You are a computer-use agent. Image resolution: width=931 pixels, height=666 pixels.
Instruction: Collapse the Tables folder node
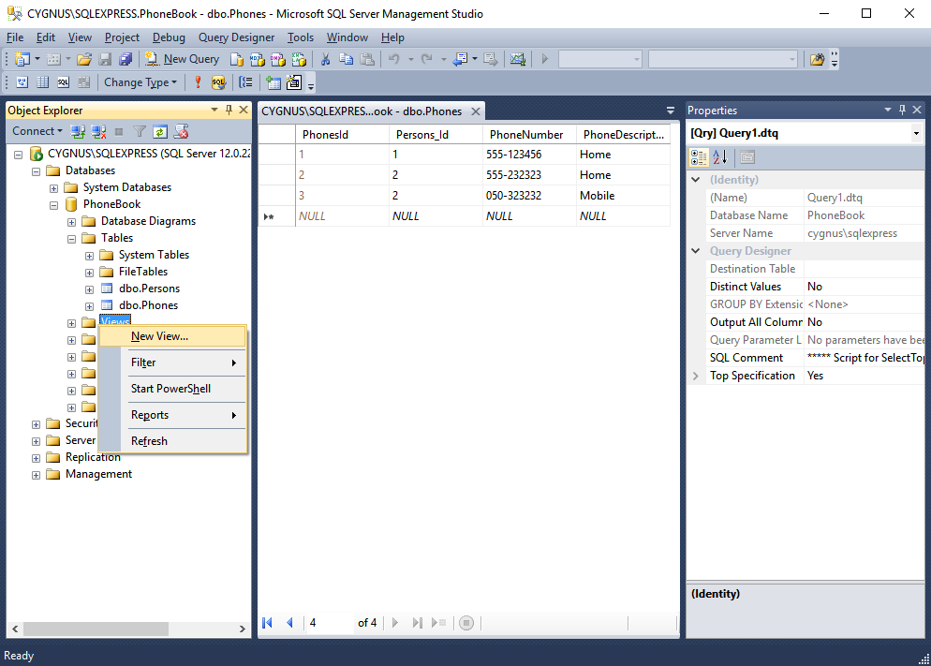[72, 239]
